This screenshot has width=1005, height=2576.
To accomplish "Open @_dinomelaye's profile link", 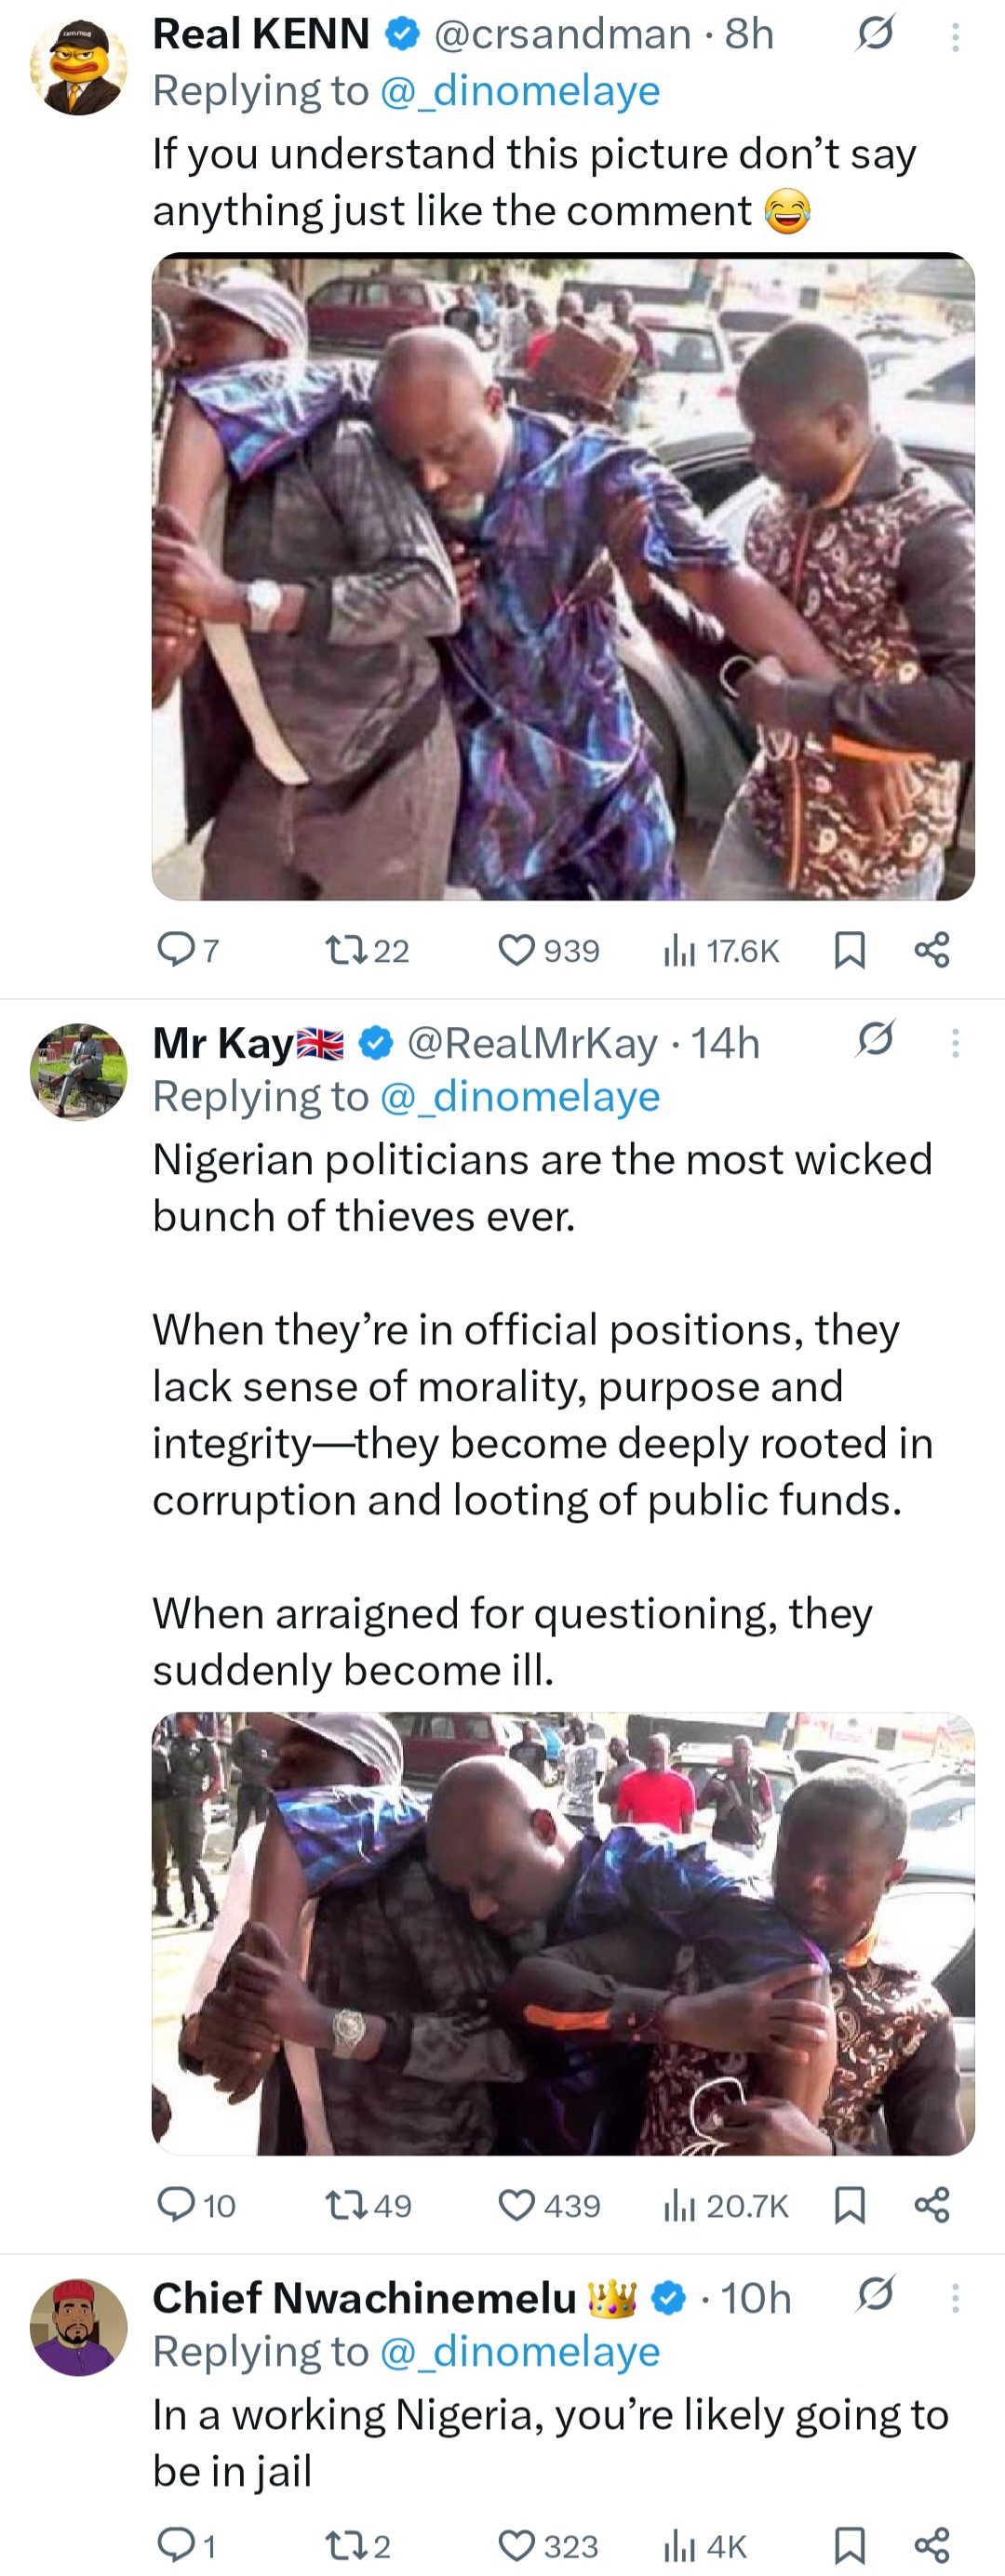I will (522, 91).
